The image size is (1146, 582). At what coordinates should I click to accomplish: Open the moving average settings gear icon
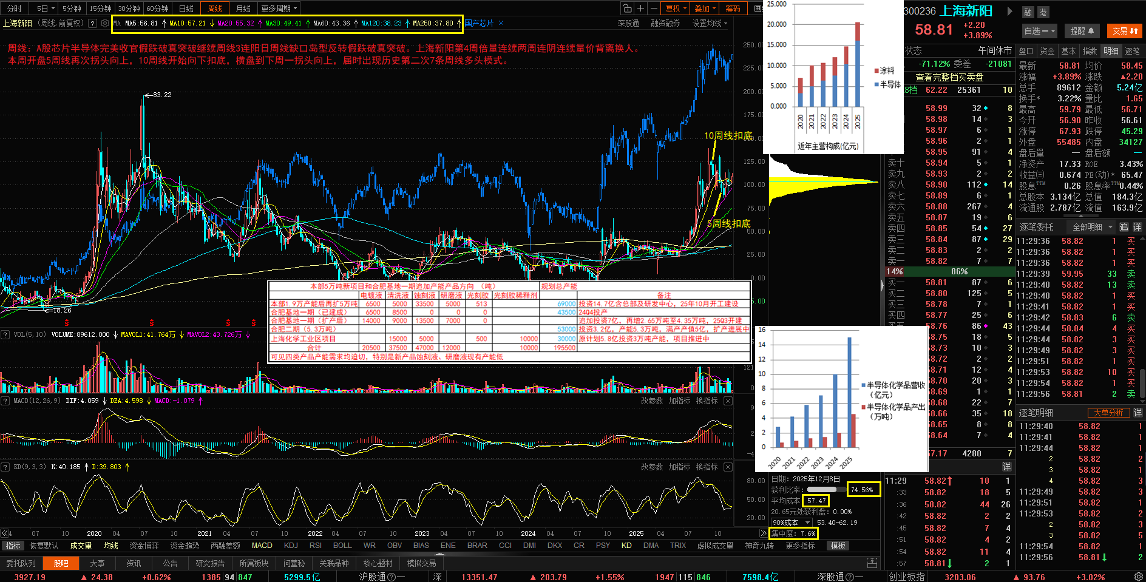[x=105, y=23]
